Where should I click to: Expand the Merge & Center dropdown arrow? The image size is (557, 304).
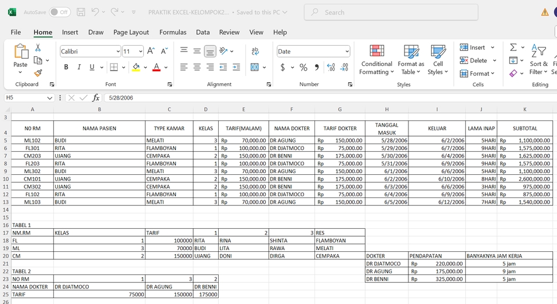coord(265,67)
